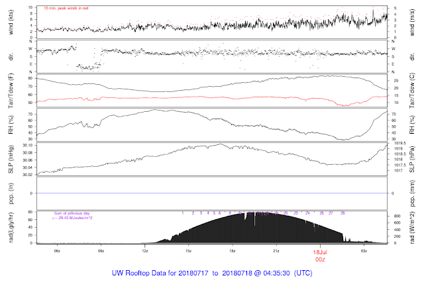Click the purple '24' radiation marker
The image size is (424, 290).
(x=307, y=213)
